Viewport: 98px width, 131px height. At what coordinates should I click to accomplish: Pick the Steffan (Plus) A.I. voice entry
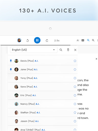tap(43, 113)
